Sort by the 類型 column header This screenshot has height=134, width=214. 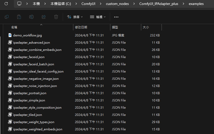(115, 27)
